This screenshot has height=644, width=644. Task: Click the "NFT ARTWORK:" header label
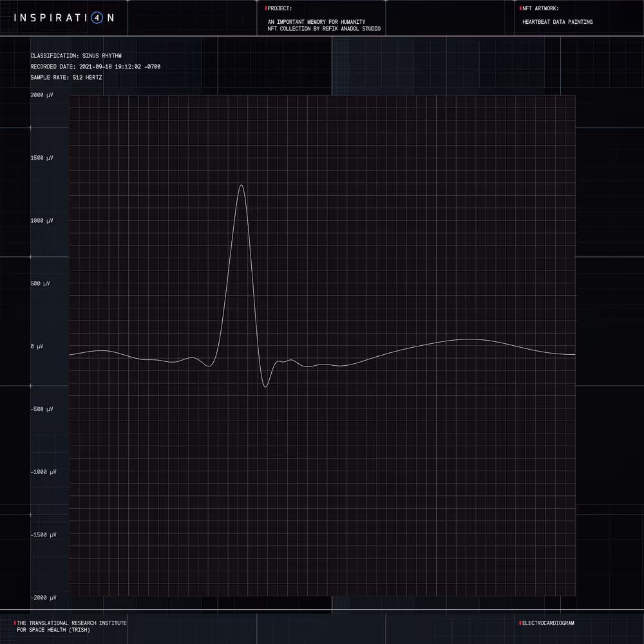pyautogui.click(x=540, y=8)
